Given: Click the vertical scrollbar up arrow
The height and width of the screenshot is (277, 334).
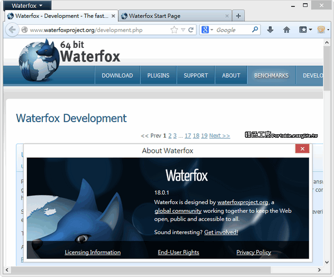Looking at the screenshot, I should (327, 42).
